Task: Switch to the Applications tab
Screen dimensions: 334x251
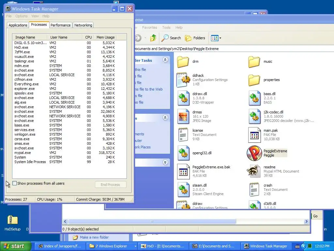Action: (x=18, y=25)
